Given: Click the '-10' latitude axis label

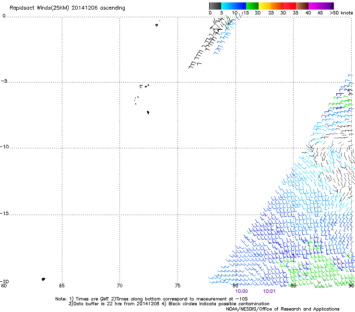Looking at the screenshot, I should click(x=4, y=146).
